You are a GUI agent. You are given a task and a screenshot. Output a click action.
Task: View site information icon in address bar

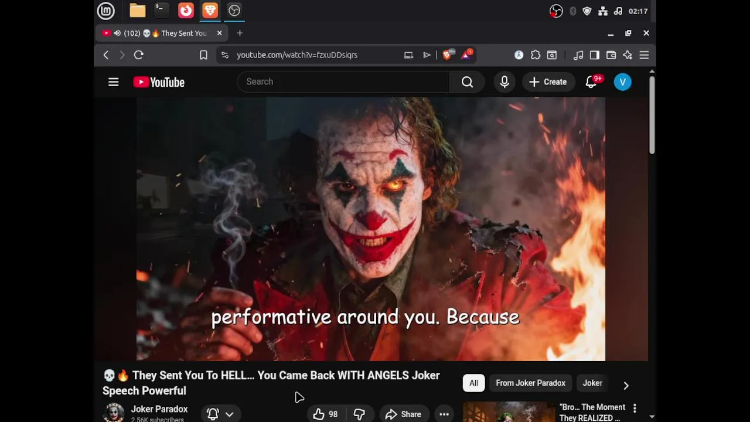225,55
